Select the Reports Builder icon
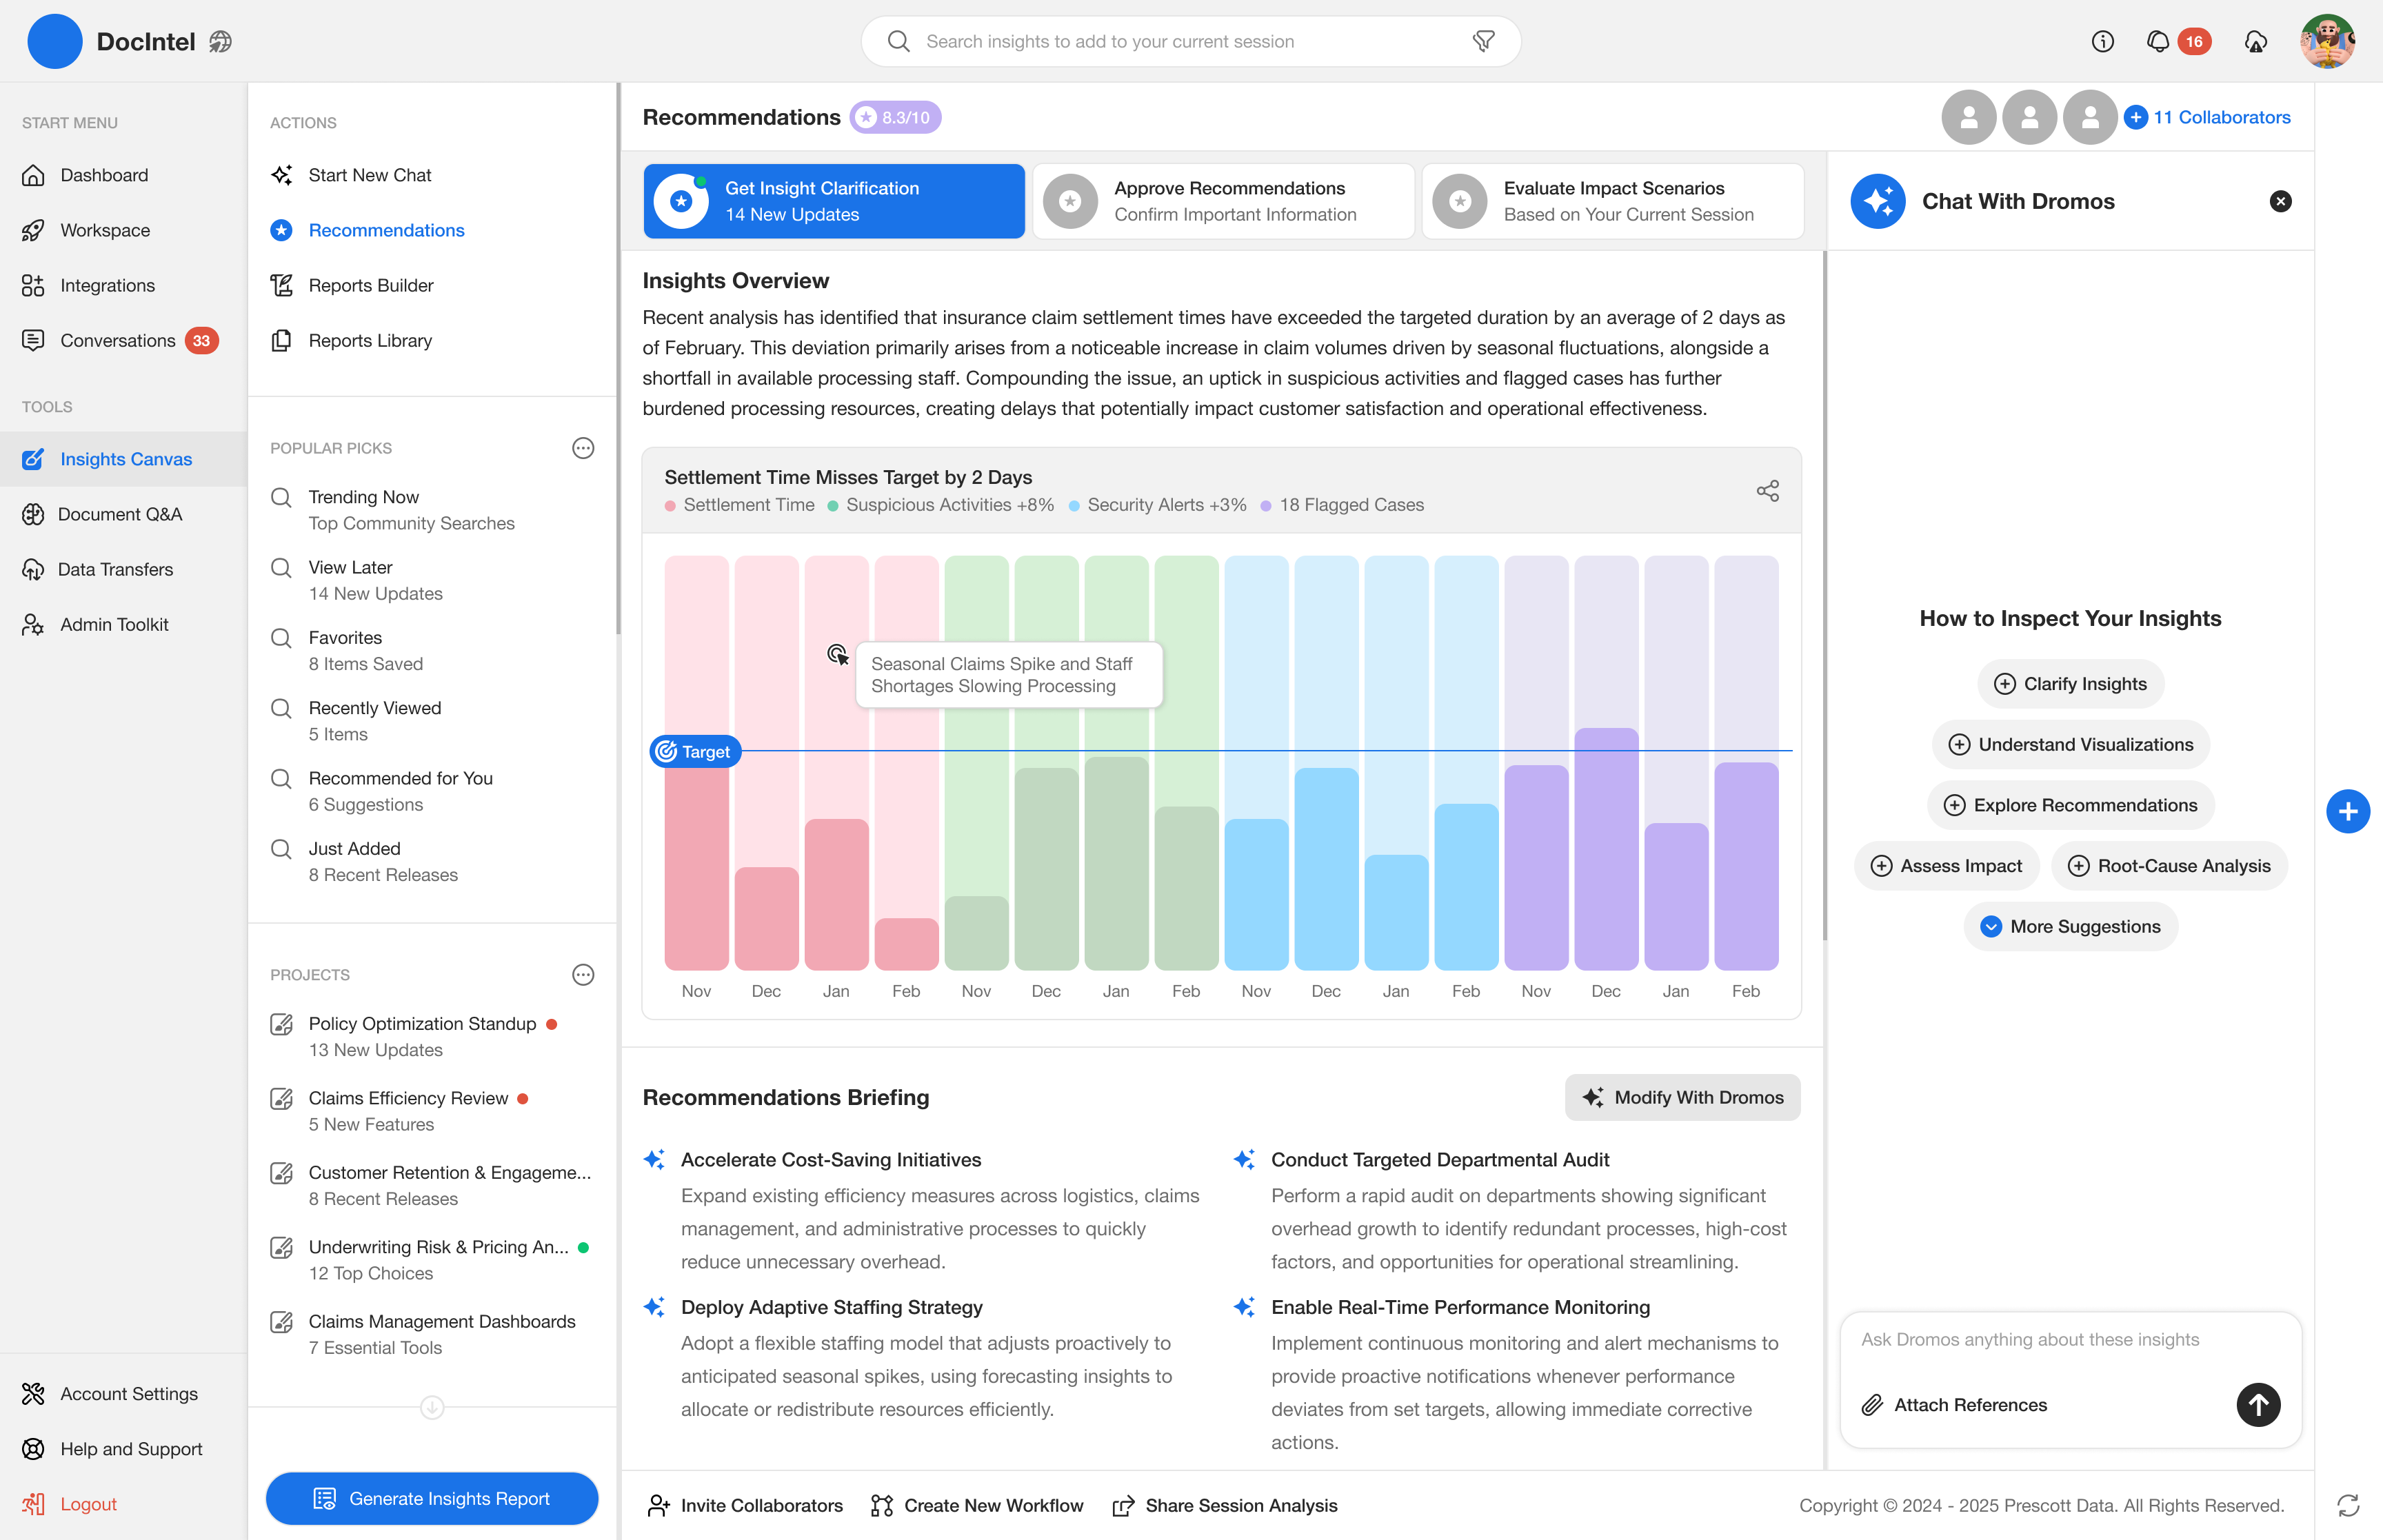The height and width of the screenshot is (1540, 2383). (x=282, y=285)
